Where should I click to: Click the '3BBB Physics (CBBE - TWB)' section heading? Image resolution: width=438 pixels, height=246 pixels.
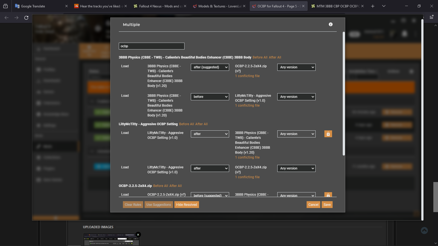[185, 57]
